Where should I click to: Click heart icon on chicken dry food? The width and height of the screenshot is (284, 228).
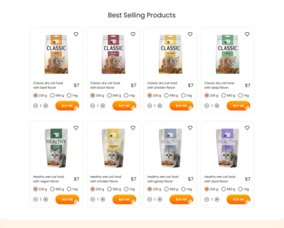190,34
